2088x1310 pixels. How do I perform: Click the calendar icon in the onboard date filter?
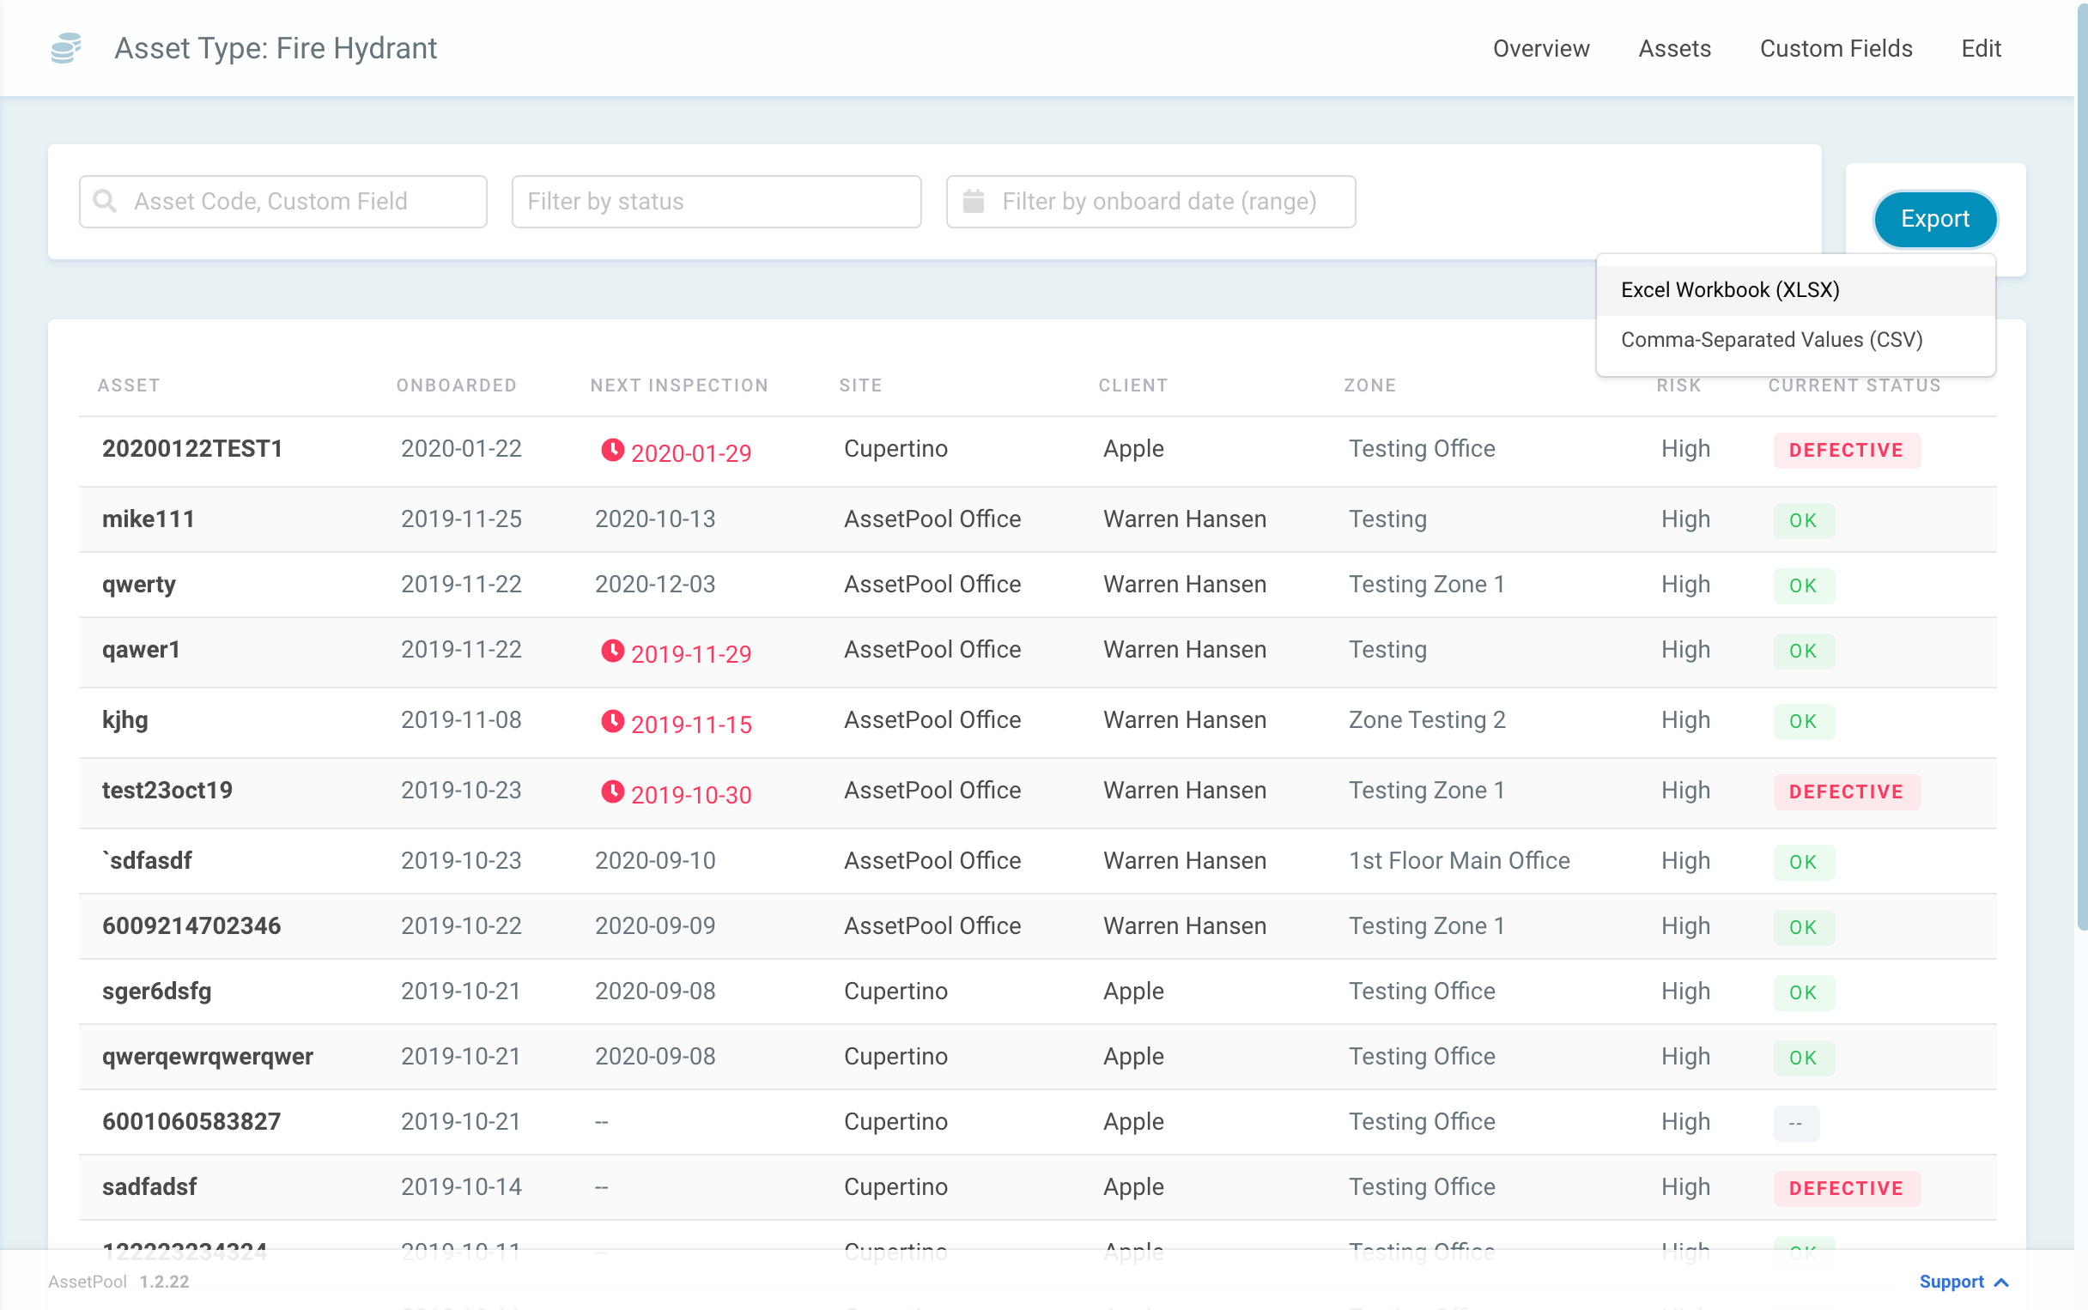tap(974, 201)
